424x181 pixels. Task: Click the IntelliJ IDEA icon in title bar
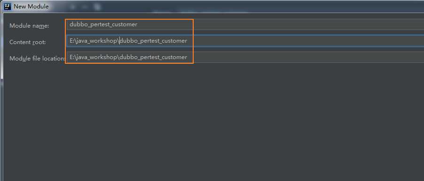point(8,6)
